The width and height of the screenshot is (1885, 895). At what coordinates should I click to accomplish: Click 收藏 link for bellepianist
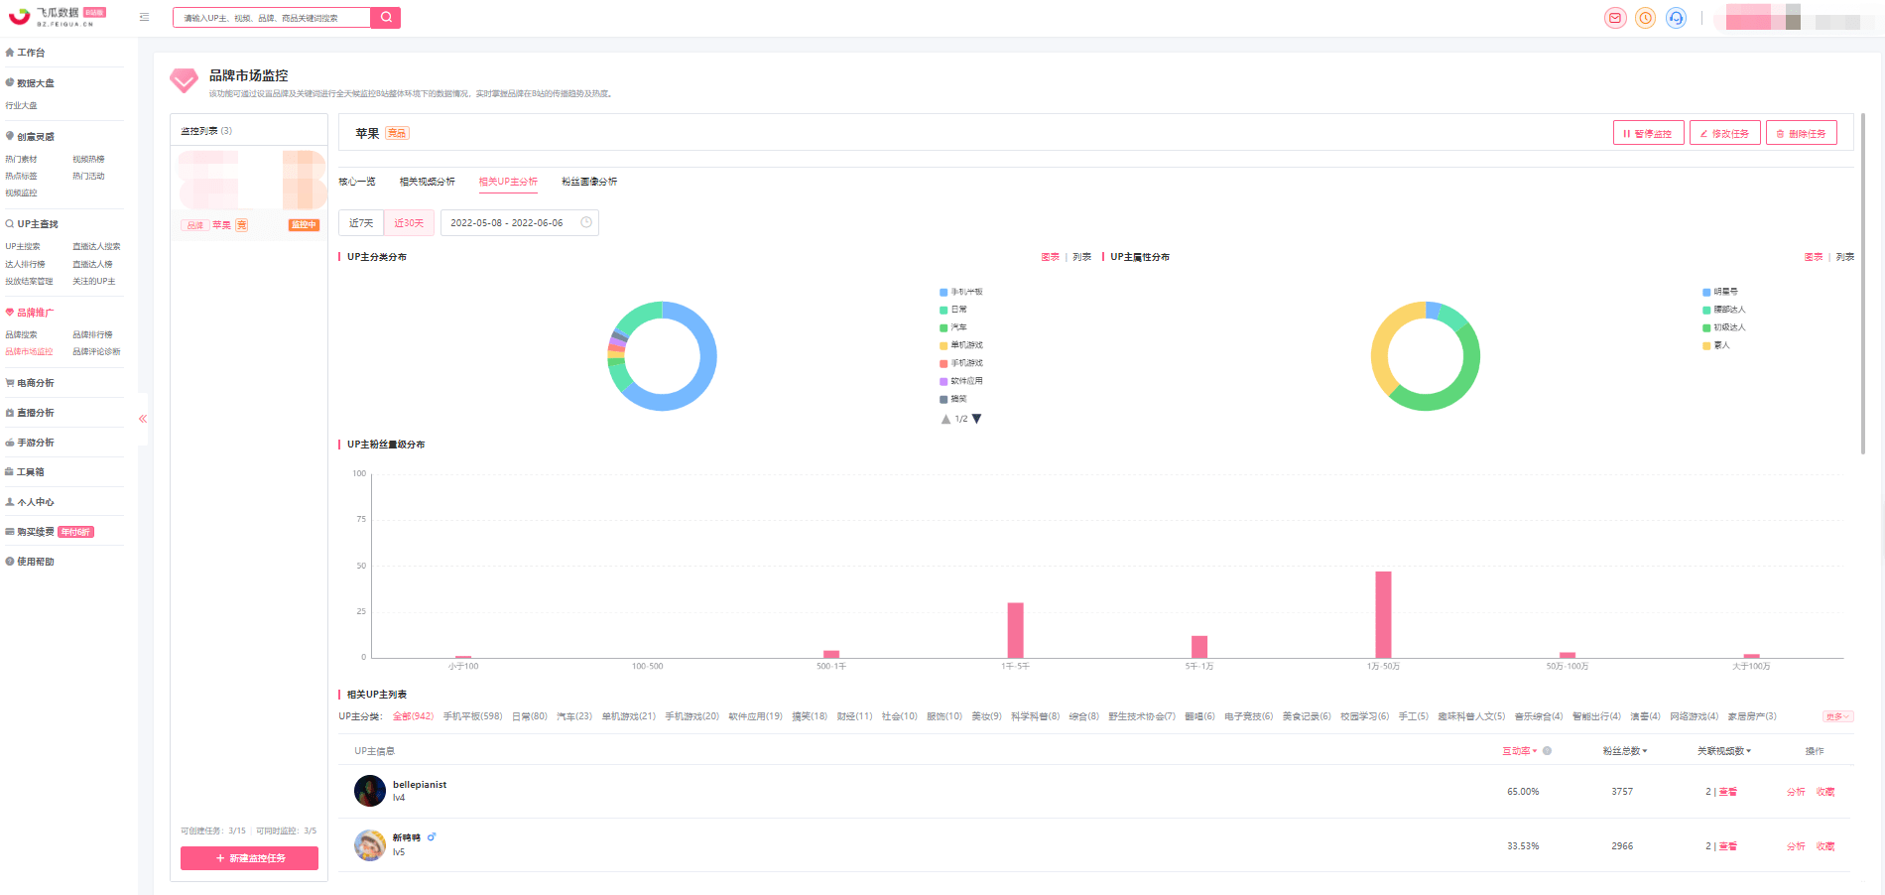[x=1825, y=791]
